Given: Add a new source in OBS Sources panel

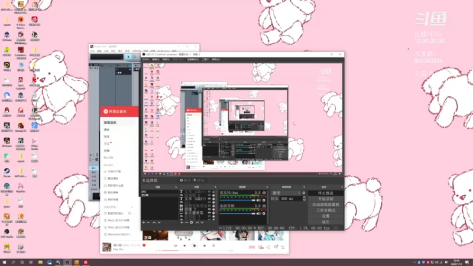Looking at the screenshot, I should click(182, 223).
